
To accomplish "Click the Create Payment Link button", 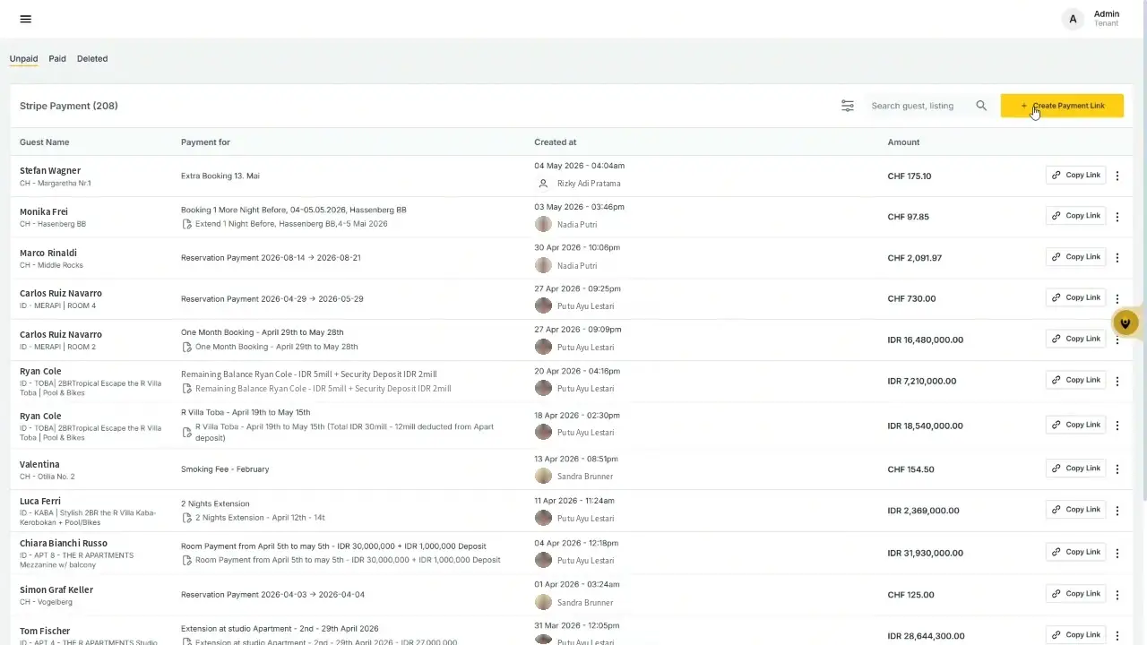I will [x=1062, y=106].
